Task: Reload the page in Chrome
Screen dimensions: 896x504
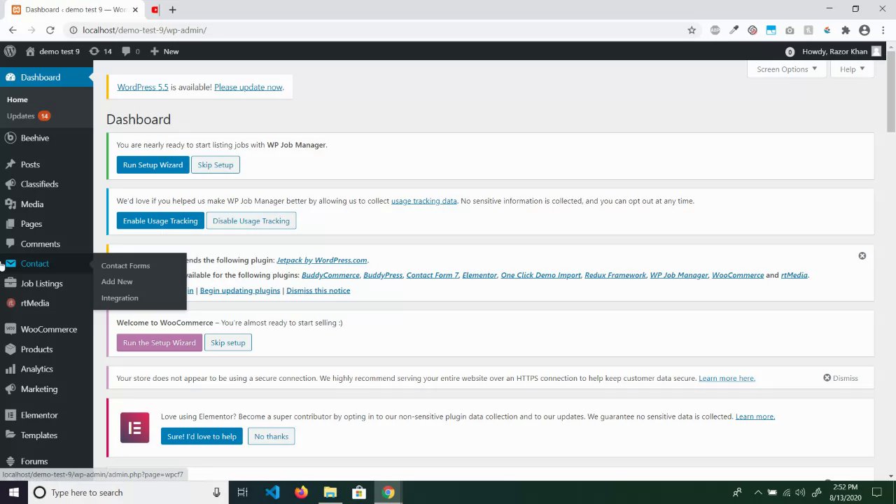Action: 50,30
